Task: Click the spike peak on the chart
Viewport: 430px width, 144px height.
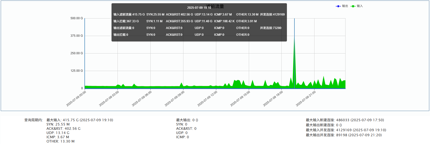Action: coord(294,37)
